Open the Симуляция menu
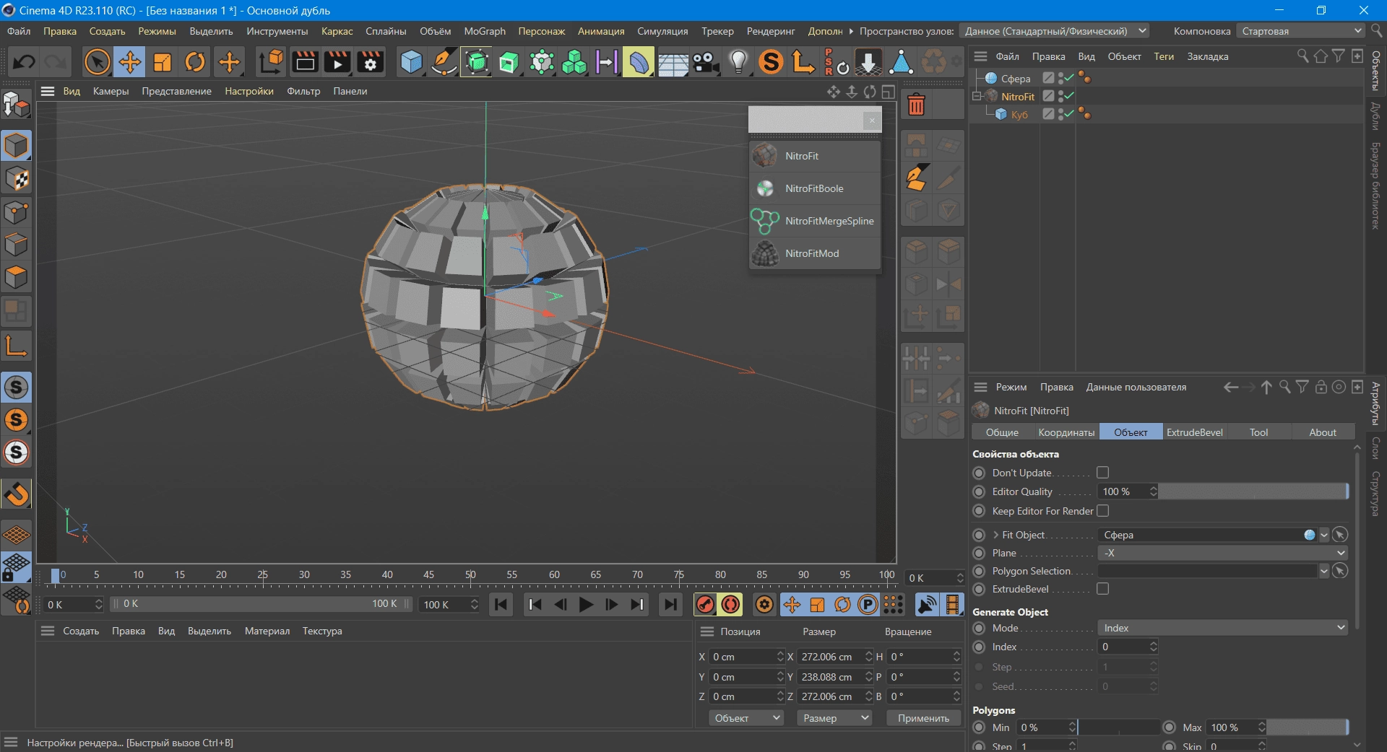This screenshot has height=752, width=1387. (662, 31)
